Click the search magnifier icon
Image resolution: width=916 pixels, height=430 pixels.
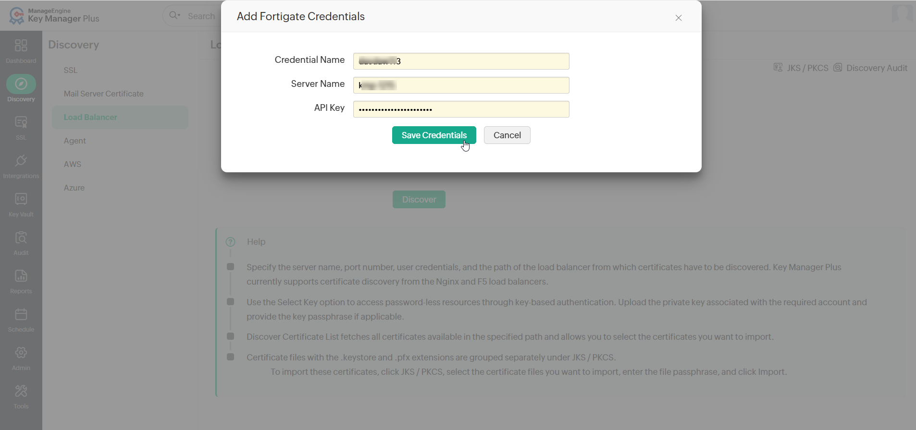pyautogui.click(x=174, y=15)
